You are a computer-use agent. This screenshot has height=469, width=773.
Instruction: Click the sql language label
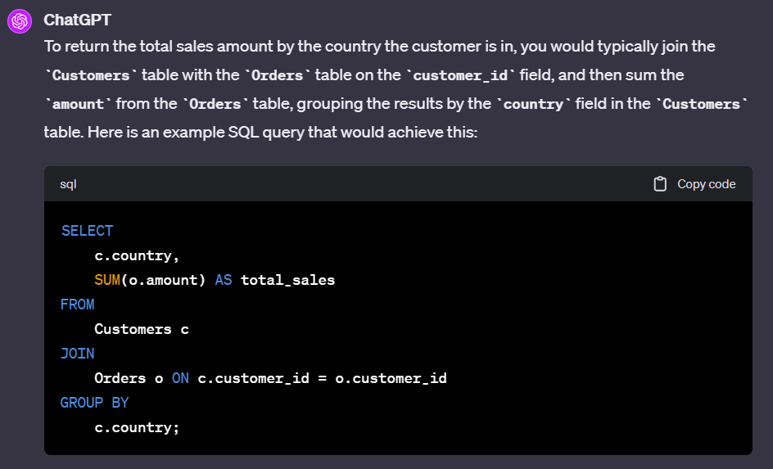tap(68, 184)
